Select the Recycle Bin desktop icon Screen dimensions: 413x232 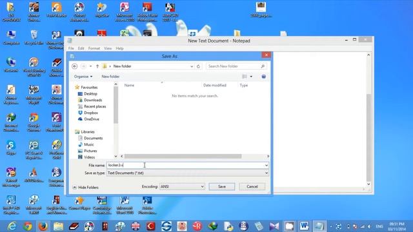[34, 37]
